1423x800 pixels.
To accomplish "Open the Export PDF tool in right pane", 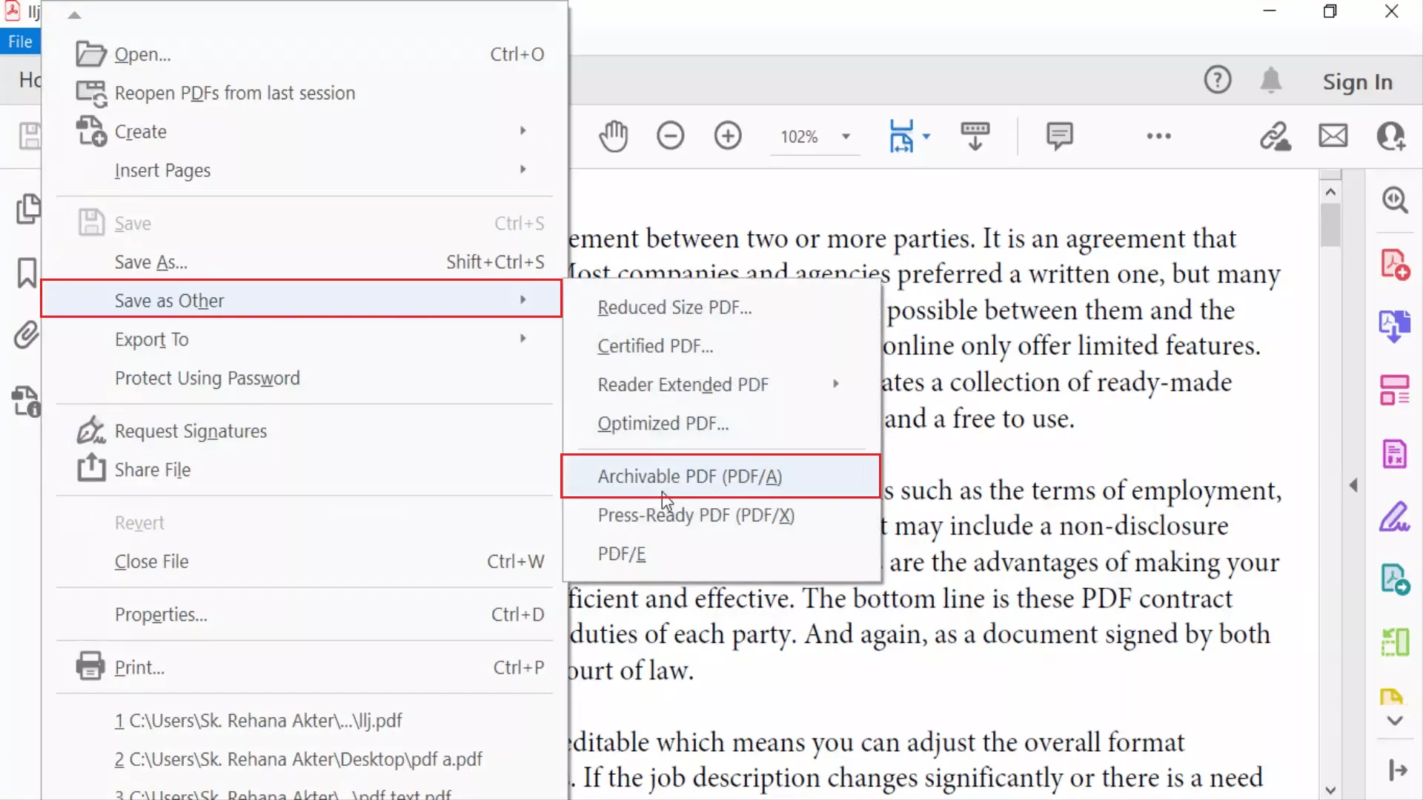I will click(1394, 327).
